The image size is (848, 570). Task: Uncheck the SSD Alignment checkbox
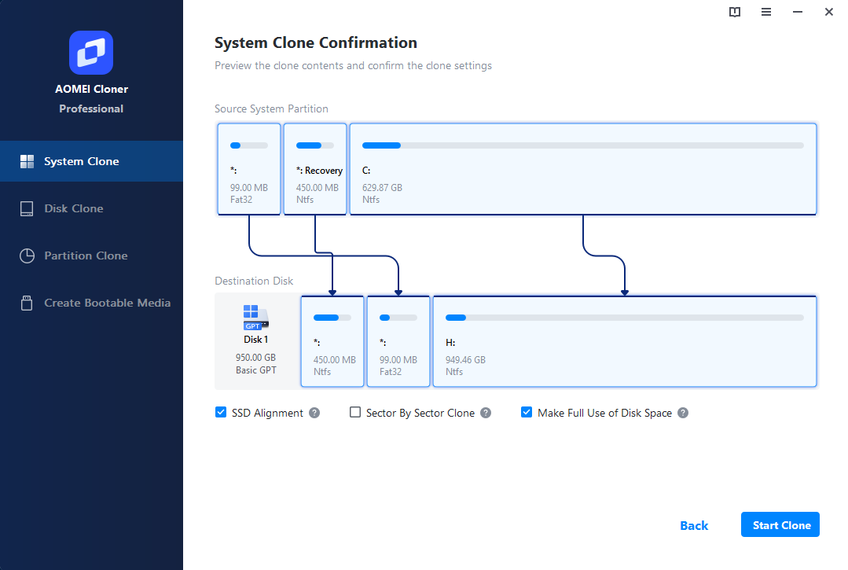pos(221,412)
